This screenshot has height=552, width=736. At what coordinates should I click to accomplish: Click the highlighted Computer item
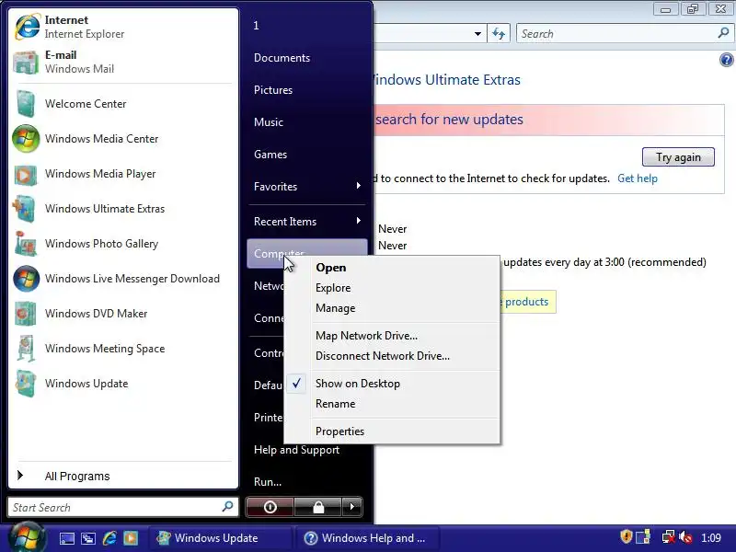307,254
